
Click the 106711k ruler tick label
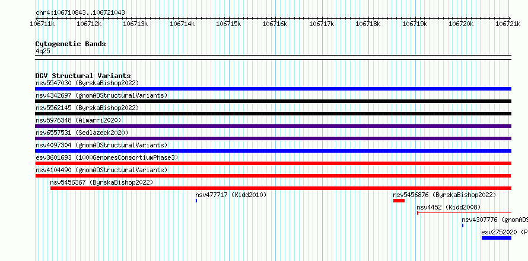click(x=43, y=24)
